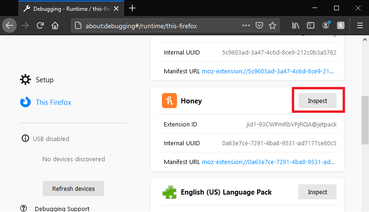The height and width of the screenshot is (212, 369).
Task: Close the Debugging Runtime tab
Action: 116,8
